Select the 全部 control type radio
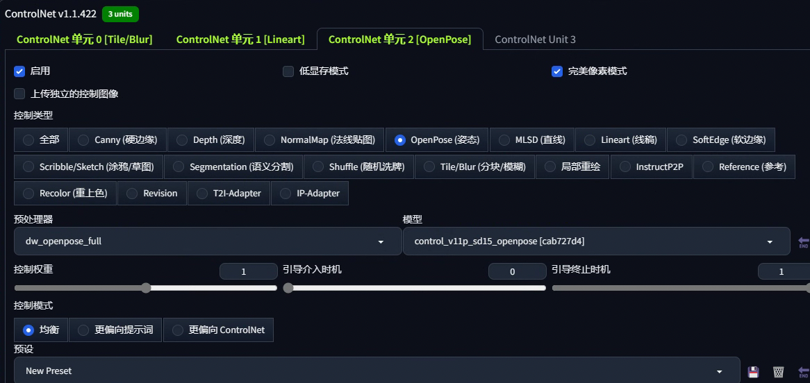810x383 pixels. [x=41, y=140]
